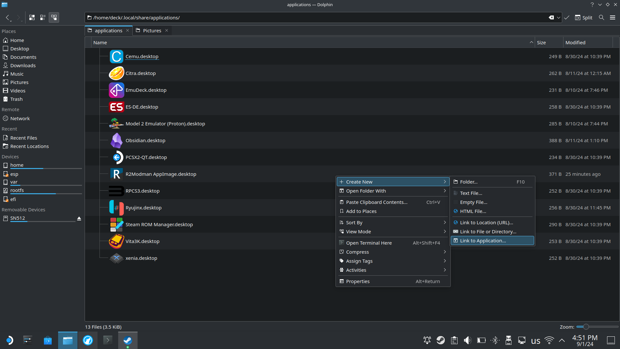620x349 pixels.
Task: Clear the location bar text
Action: coord(551,17)
